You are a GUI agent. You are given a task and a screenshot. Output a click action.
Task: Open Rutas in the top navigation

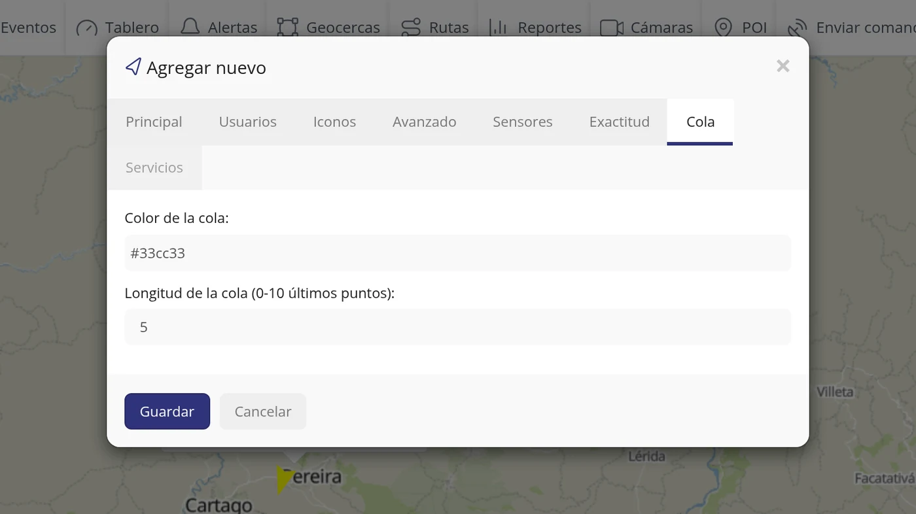[434, 27]
